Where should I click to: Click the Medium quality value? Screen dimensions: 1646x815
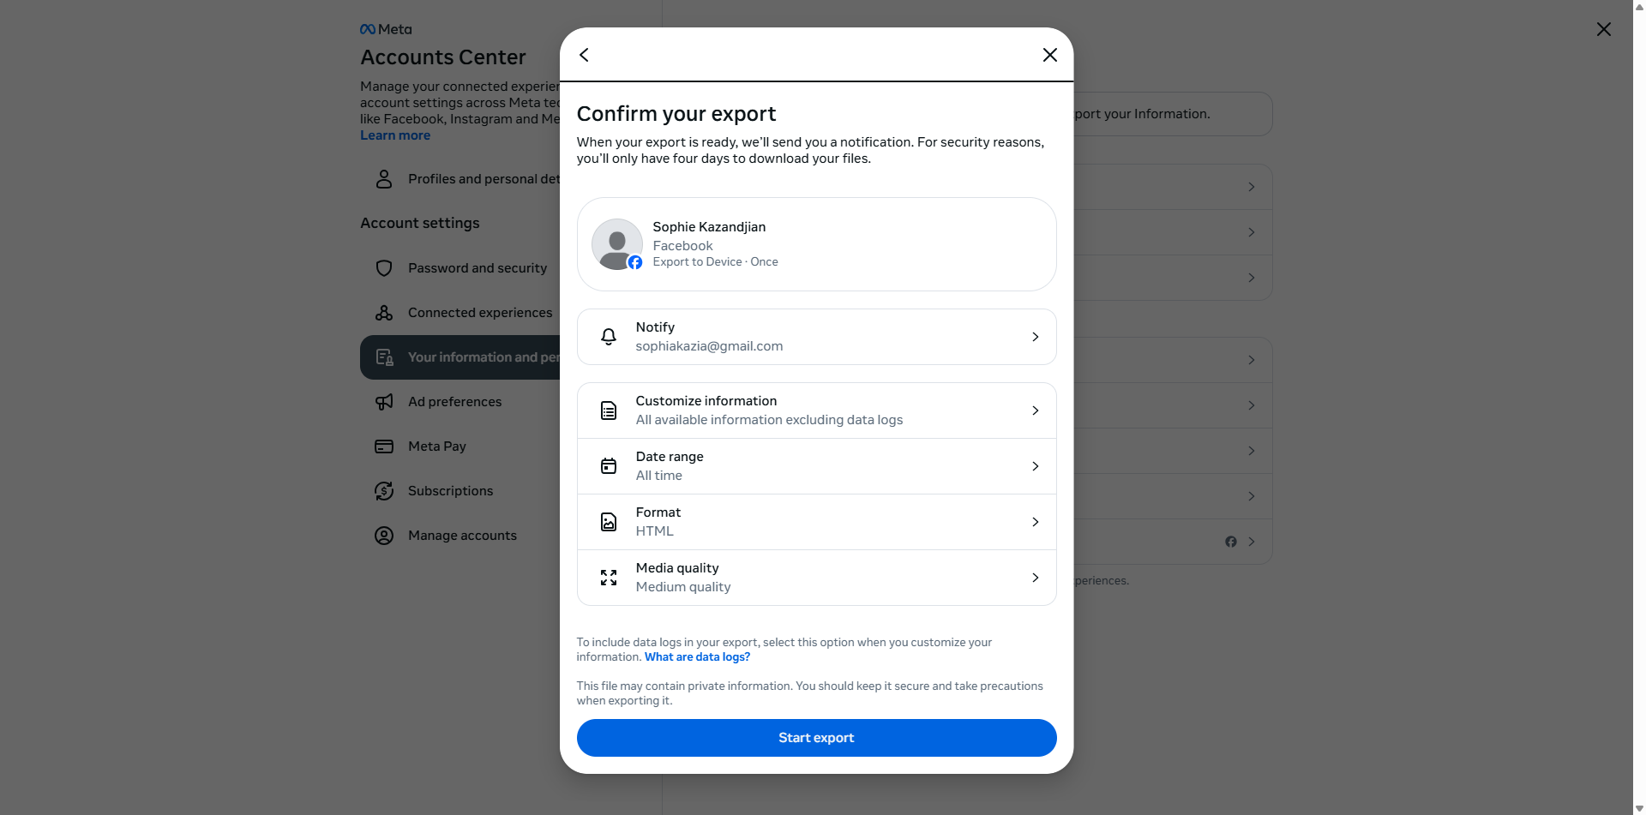pos(683,587)
